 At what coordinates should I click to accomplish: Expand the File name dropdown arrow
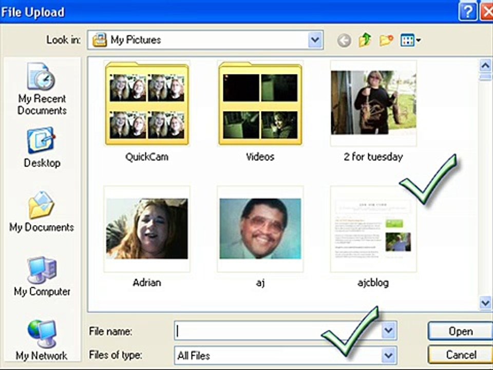click(x=389, y=330)
